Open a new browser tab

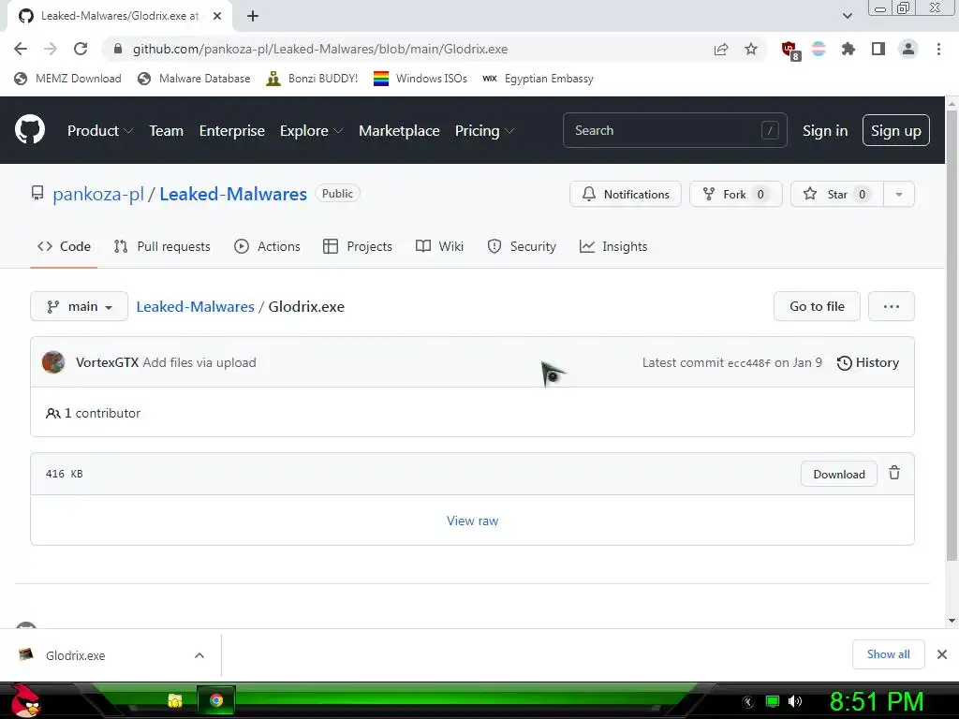(253, 16)
